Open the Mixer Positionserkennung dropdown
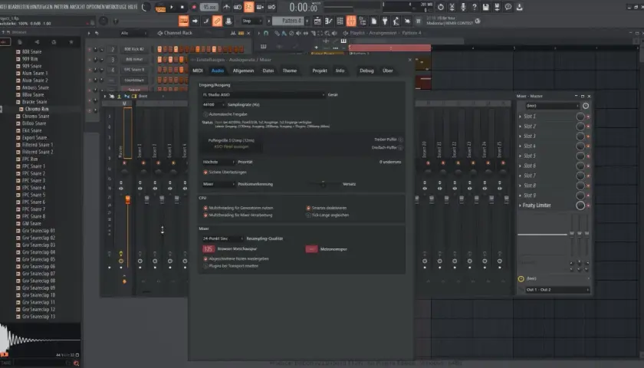The image size is (644, 368). tap(218, 184)
